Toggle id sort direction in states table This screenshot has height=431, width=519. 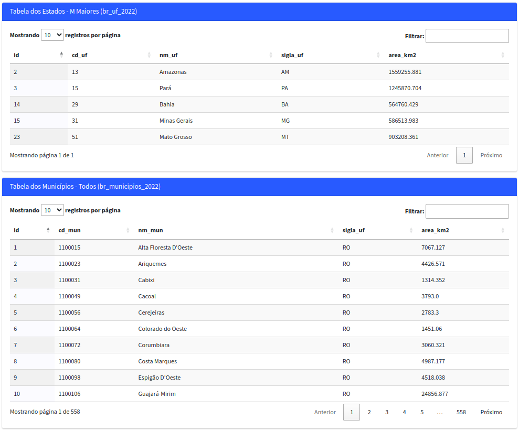[x=16, y=55]
